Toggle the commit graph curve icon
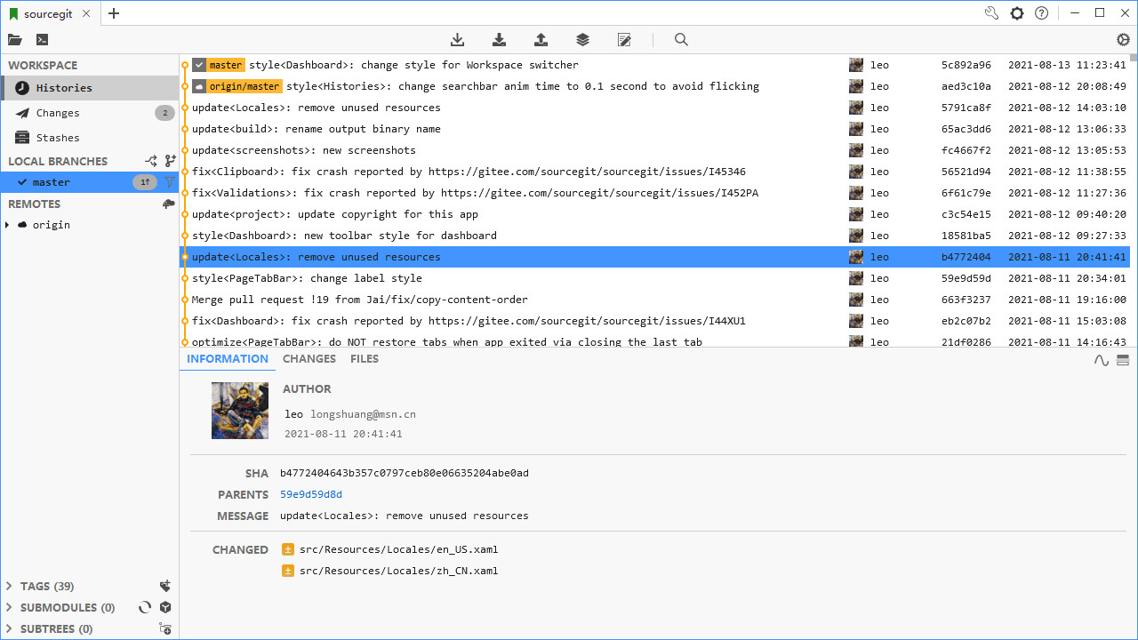 pos(1101,360)
